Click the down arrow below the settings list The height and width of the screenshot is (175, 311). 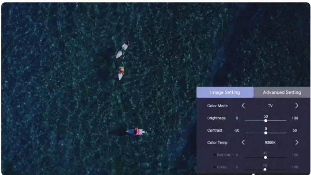tap(253, 174)
